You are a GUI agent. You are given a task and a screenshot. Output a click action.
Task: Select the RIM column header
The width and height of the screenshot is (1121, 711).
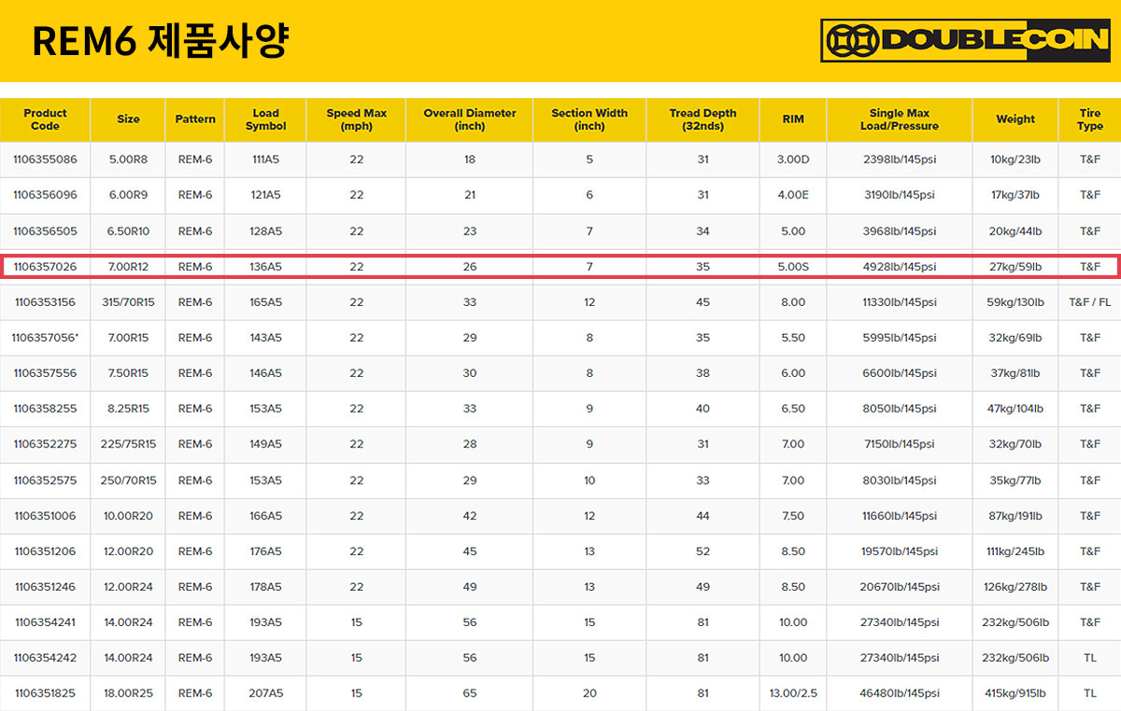[792, 119]
